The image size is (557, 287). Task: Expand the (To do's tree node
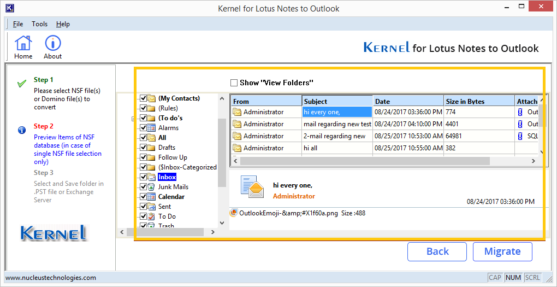coord(133,119)
